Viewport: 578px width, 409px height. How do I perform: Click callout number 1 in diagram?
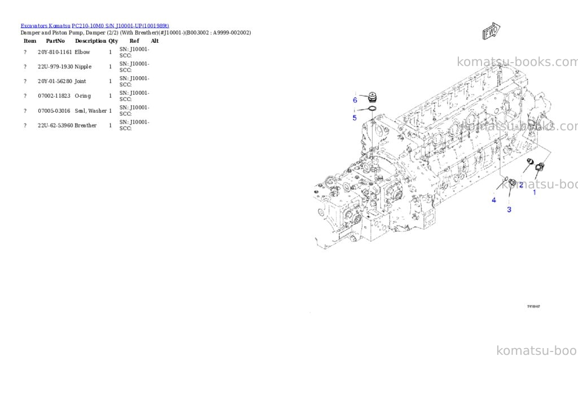pyautogui.click(x=535, y=192)
